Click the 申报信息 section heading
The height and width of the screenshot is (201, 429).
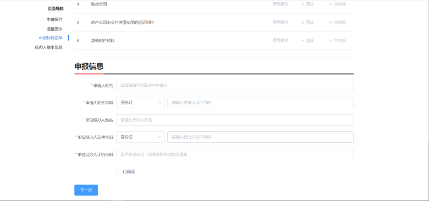pyautogui.click(x=89, y=66)
